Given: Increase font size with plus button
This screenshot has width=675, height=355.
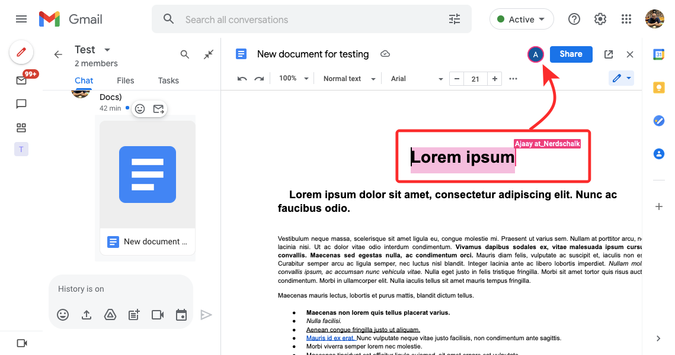Looking at the screenshot, I should (494, 79).
